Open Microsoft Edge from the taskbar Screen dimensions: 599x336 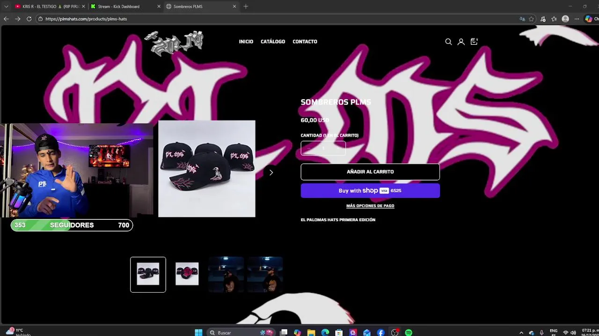coord(325,332)
